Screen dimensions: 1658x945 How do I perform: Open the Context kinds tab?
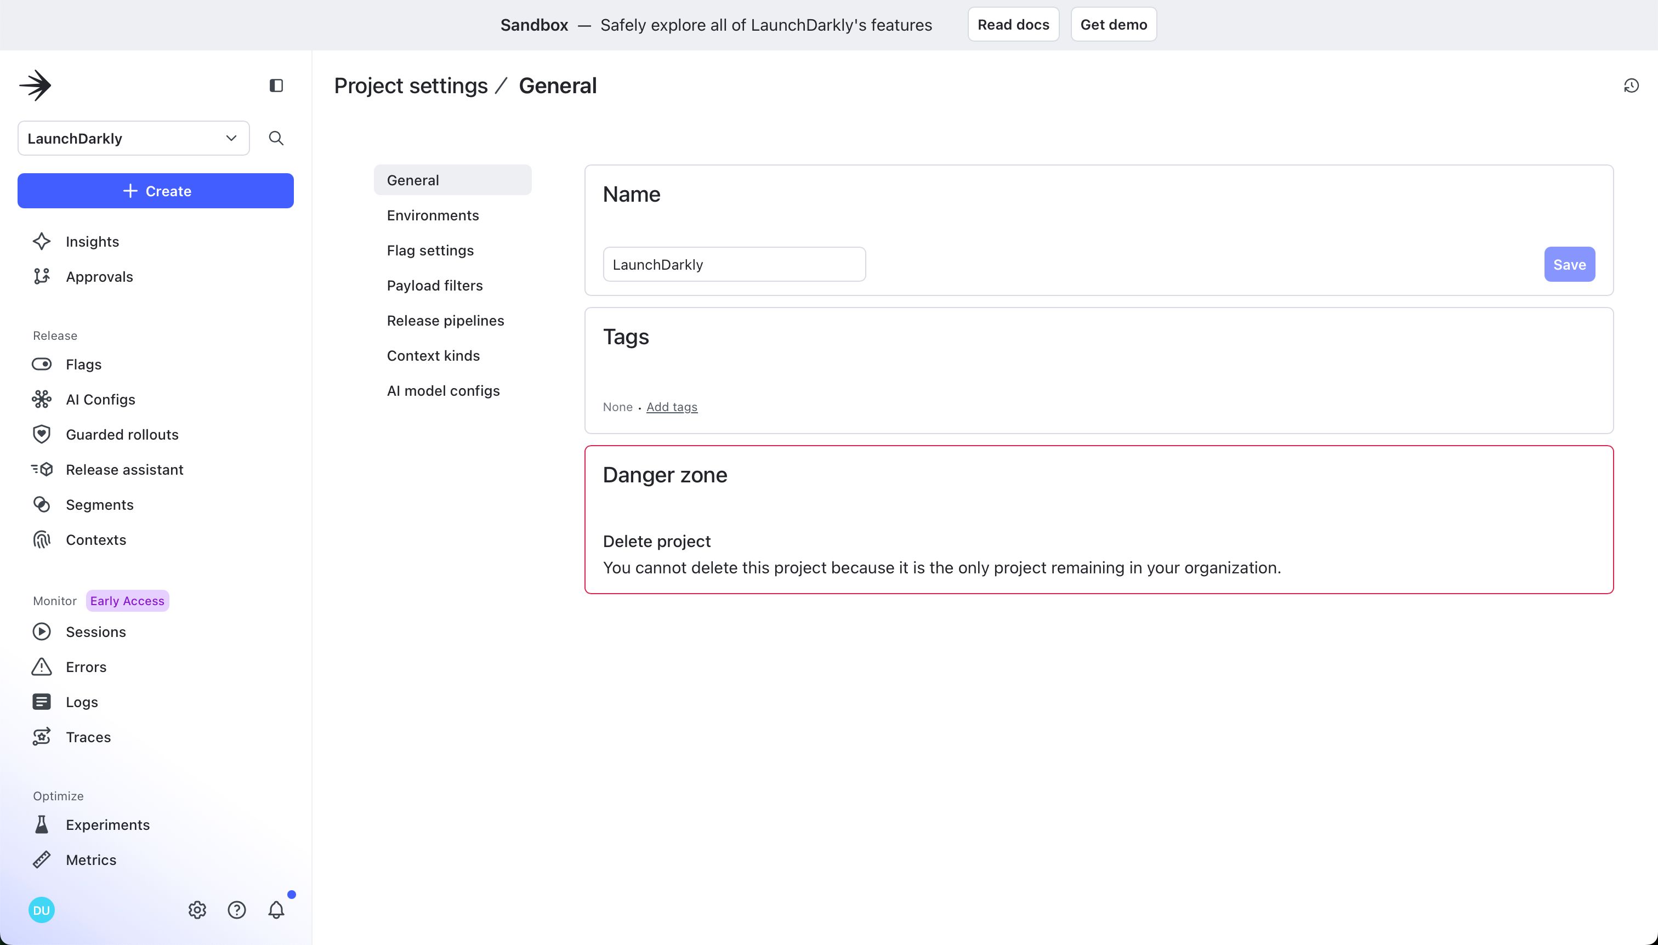[434, 356]
